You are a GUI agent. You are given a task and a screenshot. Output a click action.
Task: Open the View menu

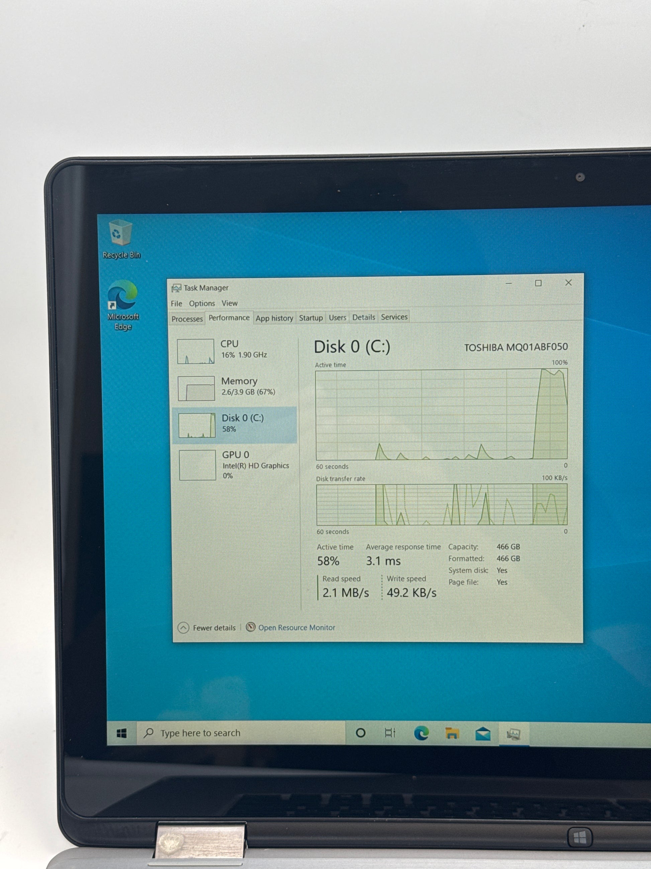229,303
